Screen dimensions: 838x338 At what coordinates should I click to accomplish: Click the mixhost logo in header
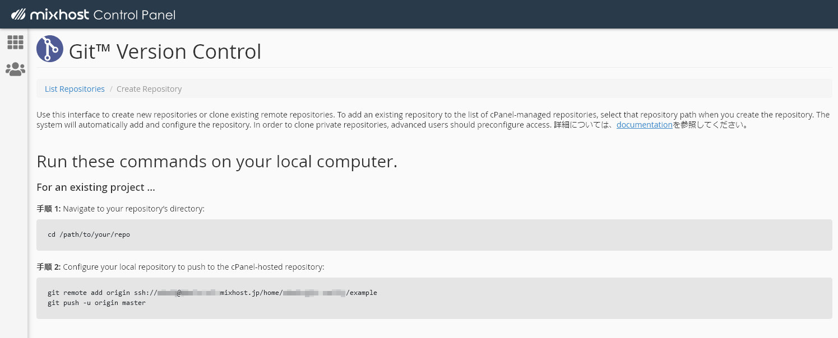[x=50, y=15]
